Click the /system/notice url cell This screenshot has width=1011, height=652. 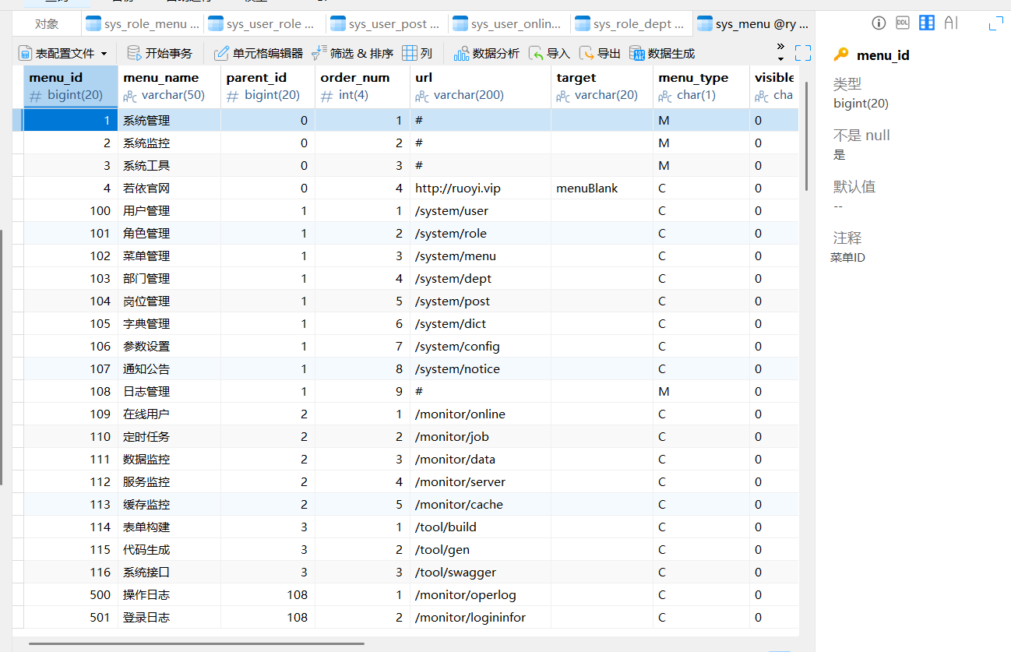click(481, 368)
